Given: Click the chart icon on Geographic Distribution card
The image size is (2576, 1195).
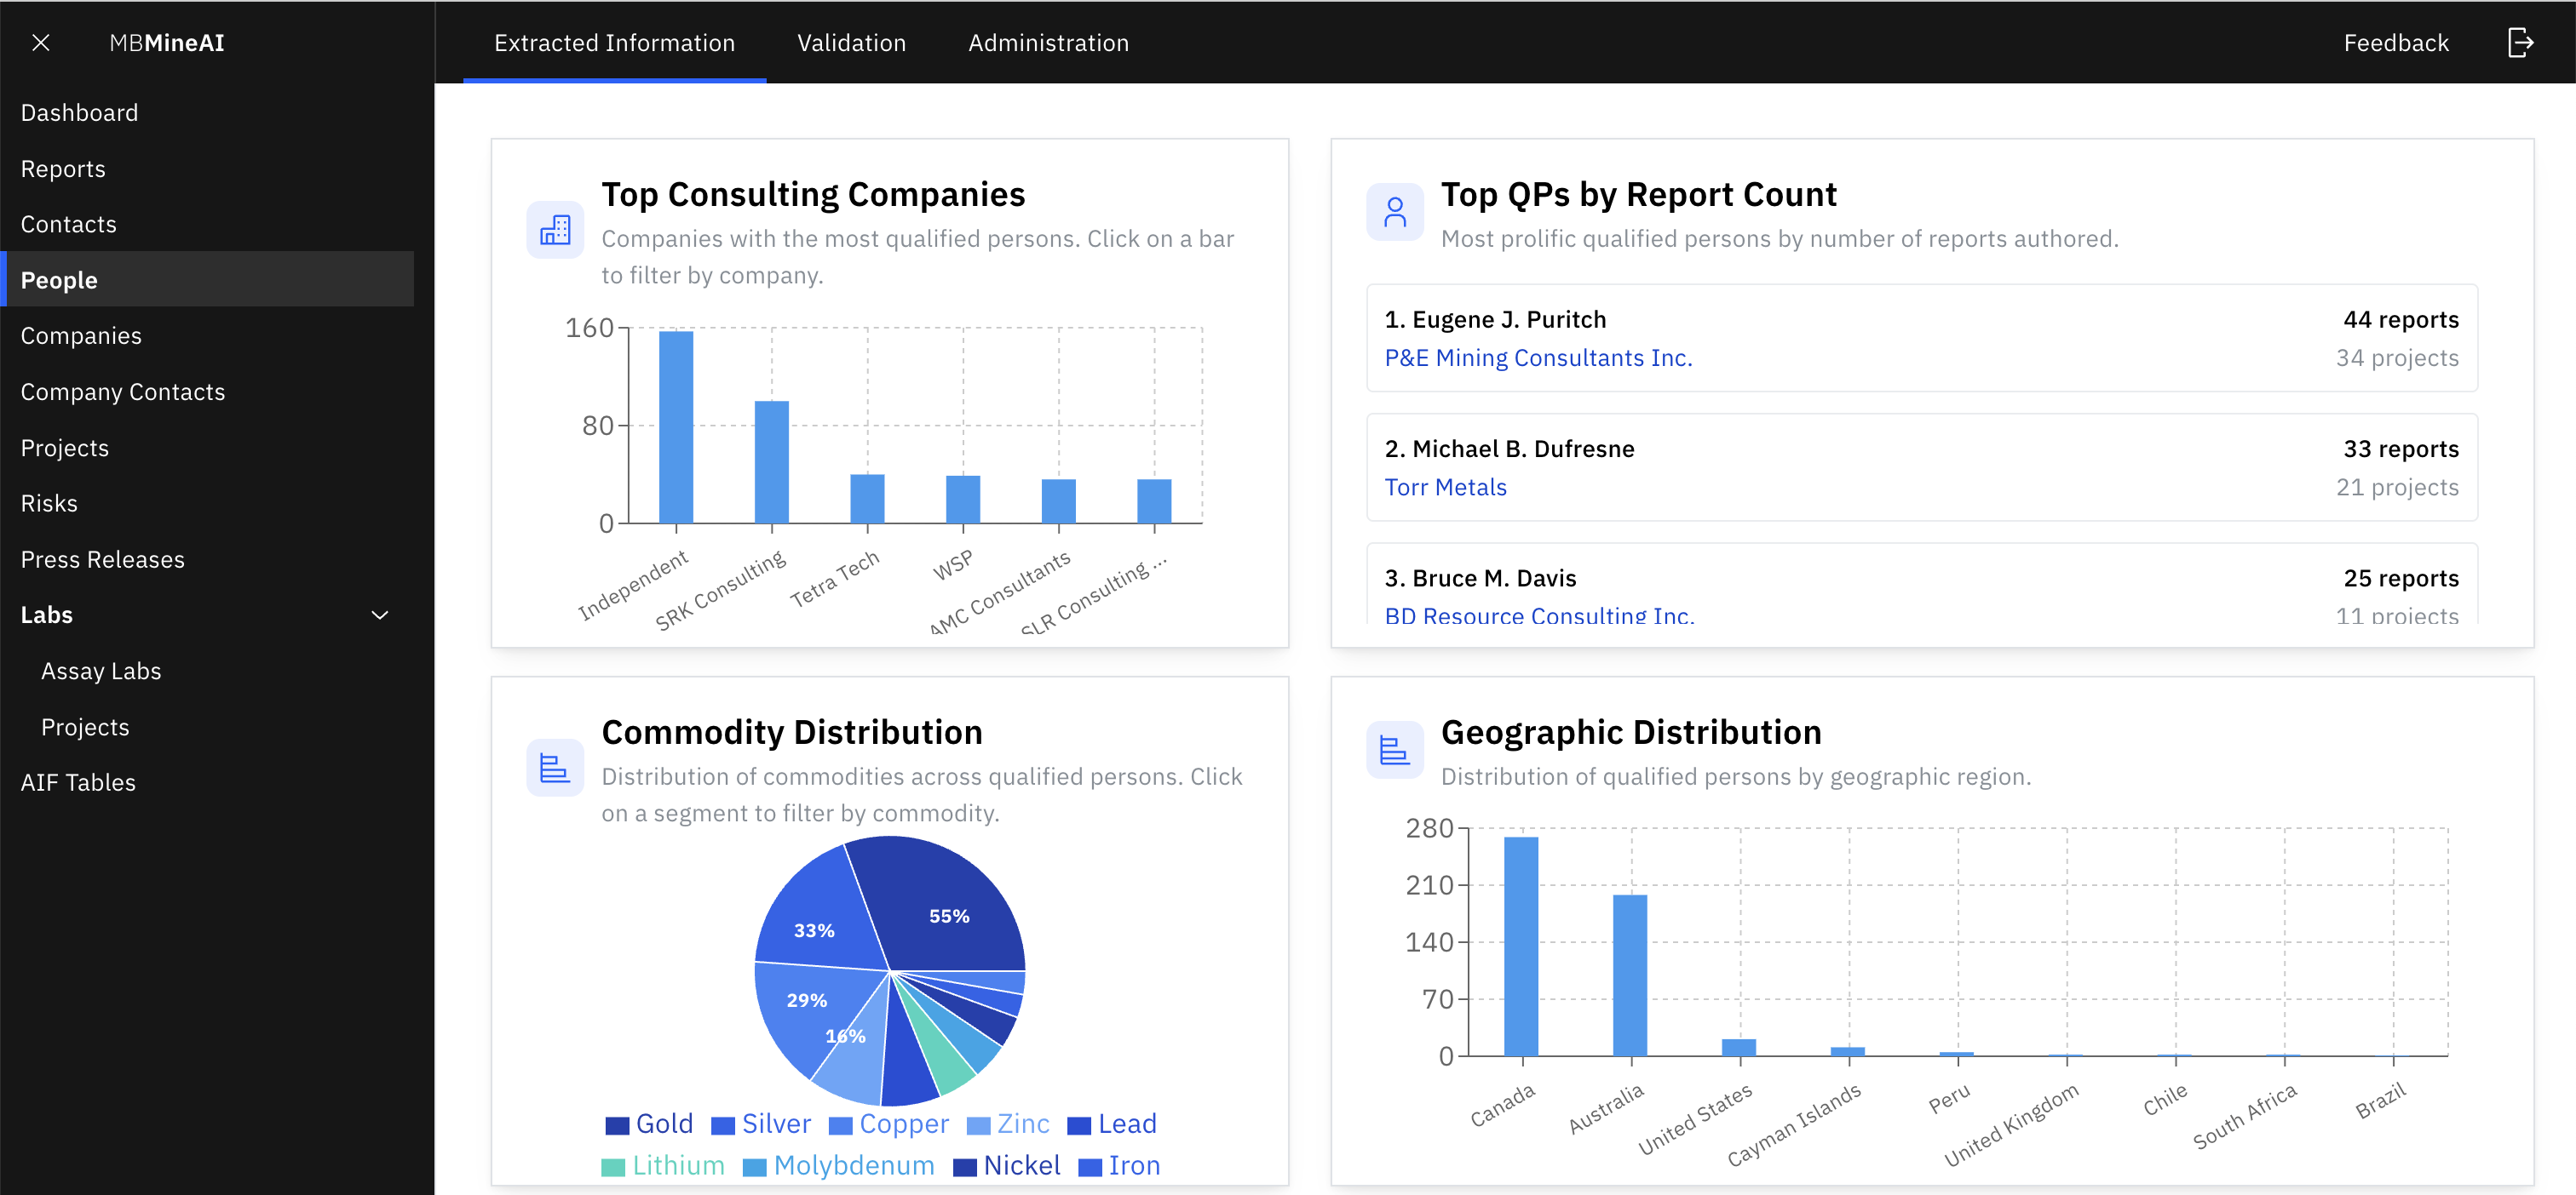Looking at the screenshot, I should click(x=1394, y=748).
